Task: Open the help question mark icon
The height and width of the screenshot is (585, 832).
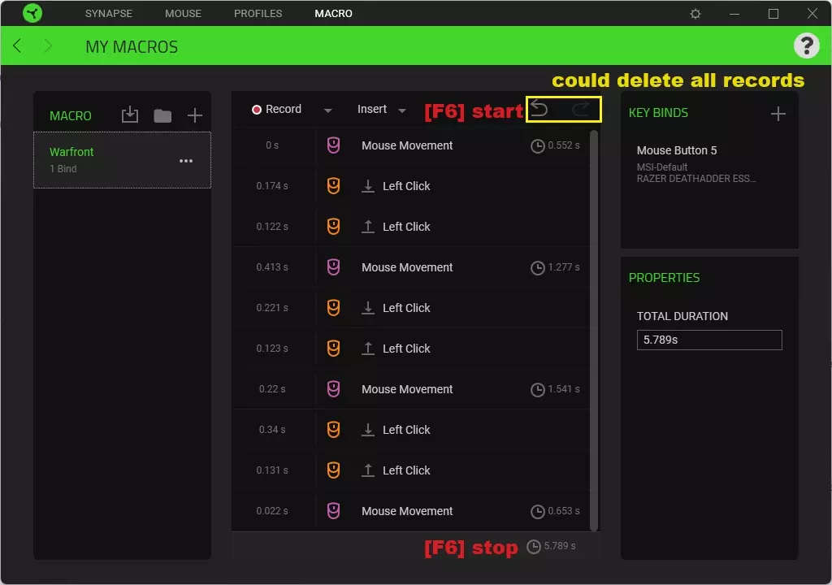Action: tap(807, 45)
